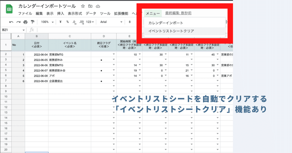Click the move-to-folder icon beside title

click(x=90, y=6)
